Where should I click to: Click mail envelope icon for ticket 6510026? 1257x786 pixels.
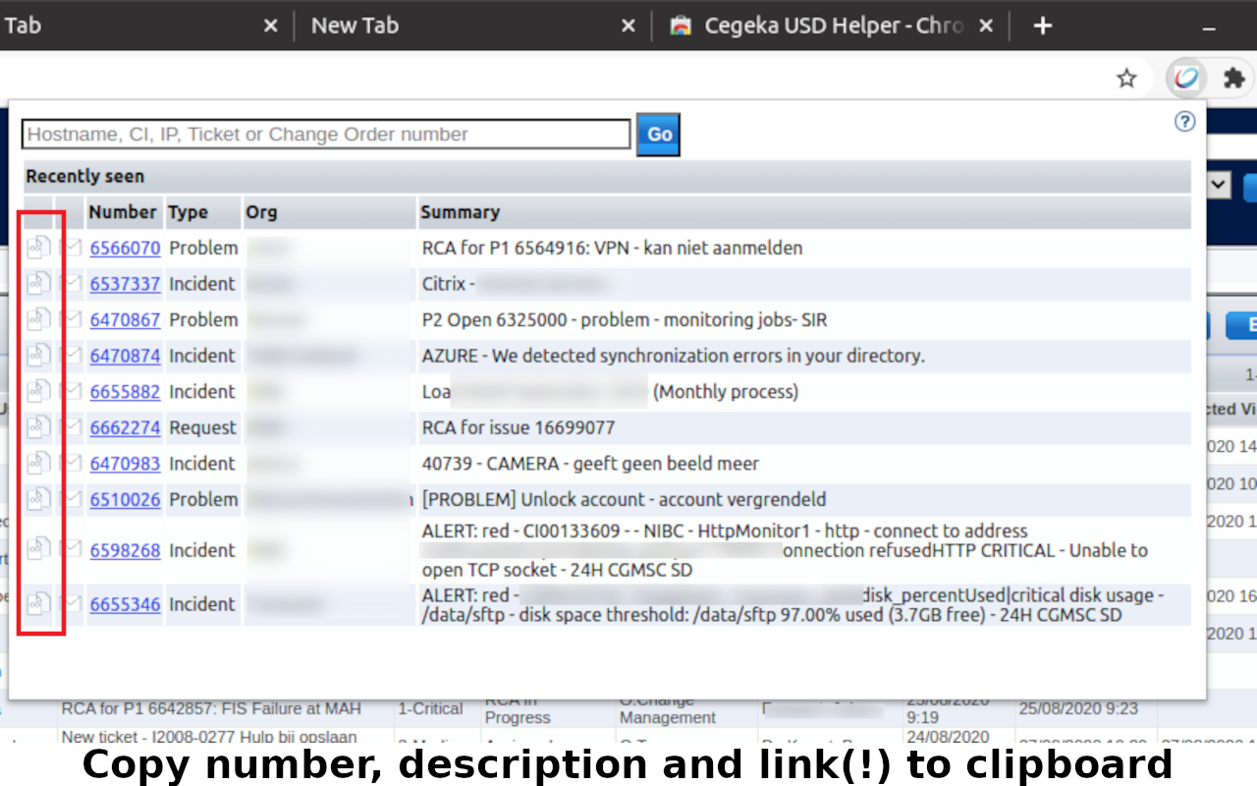pos(71,499)
